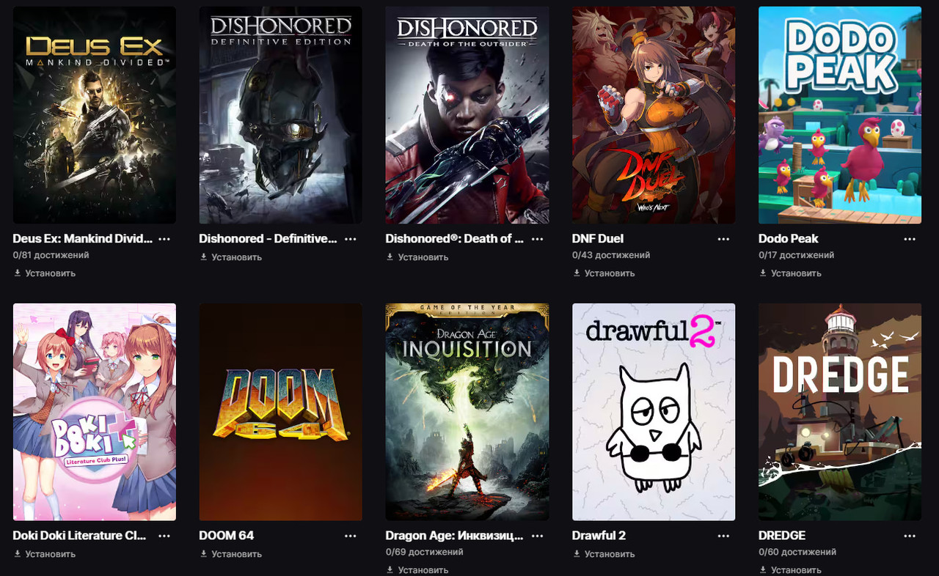Open the three-dot menu for Drawful 2
This screenshot has height=576, width=939.
click(x=723, y=536)
